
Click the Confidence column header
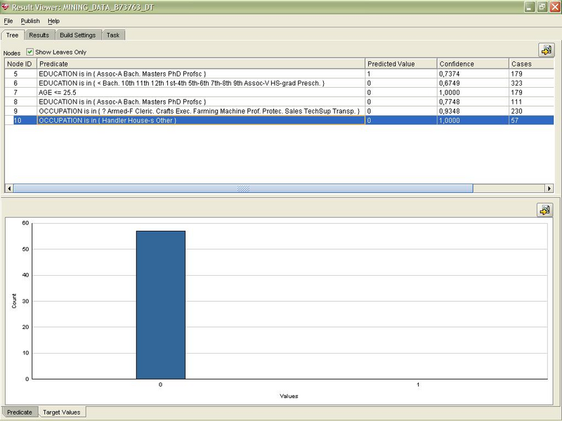(473, 64)
